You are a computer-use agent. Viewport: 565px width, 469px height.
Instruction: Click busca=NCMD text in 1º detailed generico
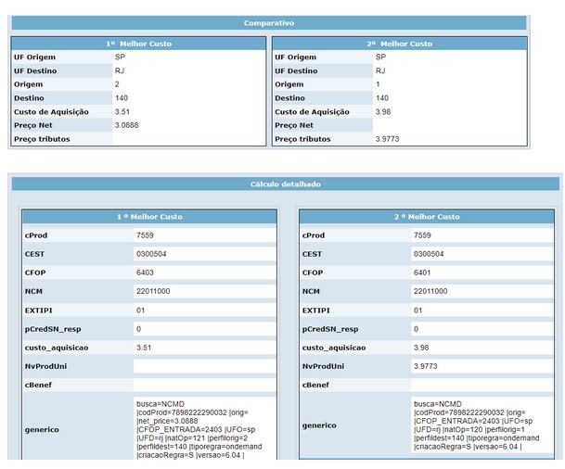click(x=161, y=404)
